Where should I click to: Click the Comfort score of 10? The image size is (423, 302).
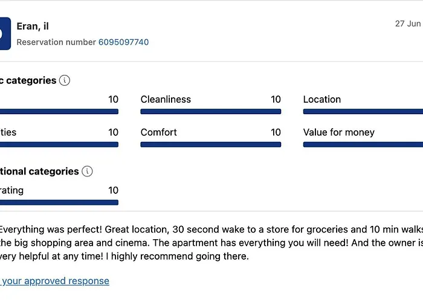(x=276, y=132)
